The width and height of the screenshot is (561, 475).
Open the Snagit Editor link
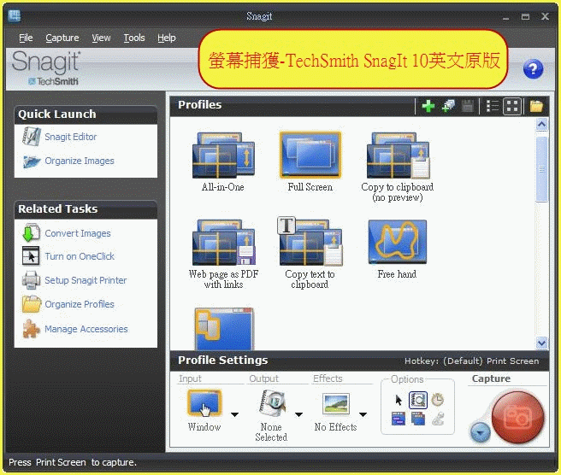70,137
